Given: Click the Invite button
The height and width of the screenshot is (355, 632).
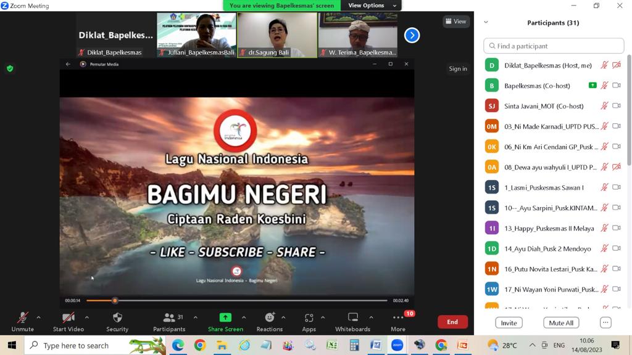Looking at the screenshot, I should click(x=509, y=323).
